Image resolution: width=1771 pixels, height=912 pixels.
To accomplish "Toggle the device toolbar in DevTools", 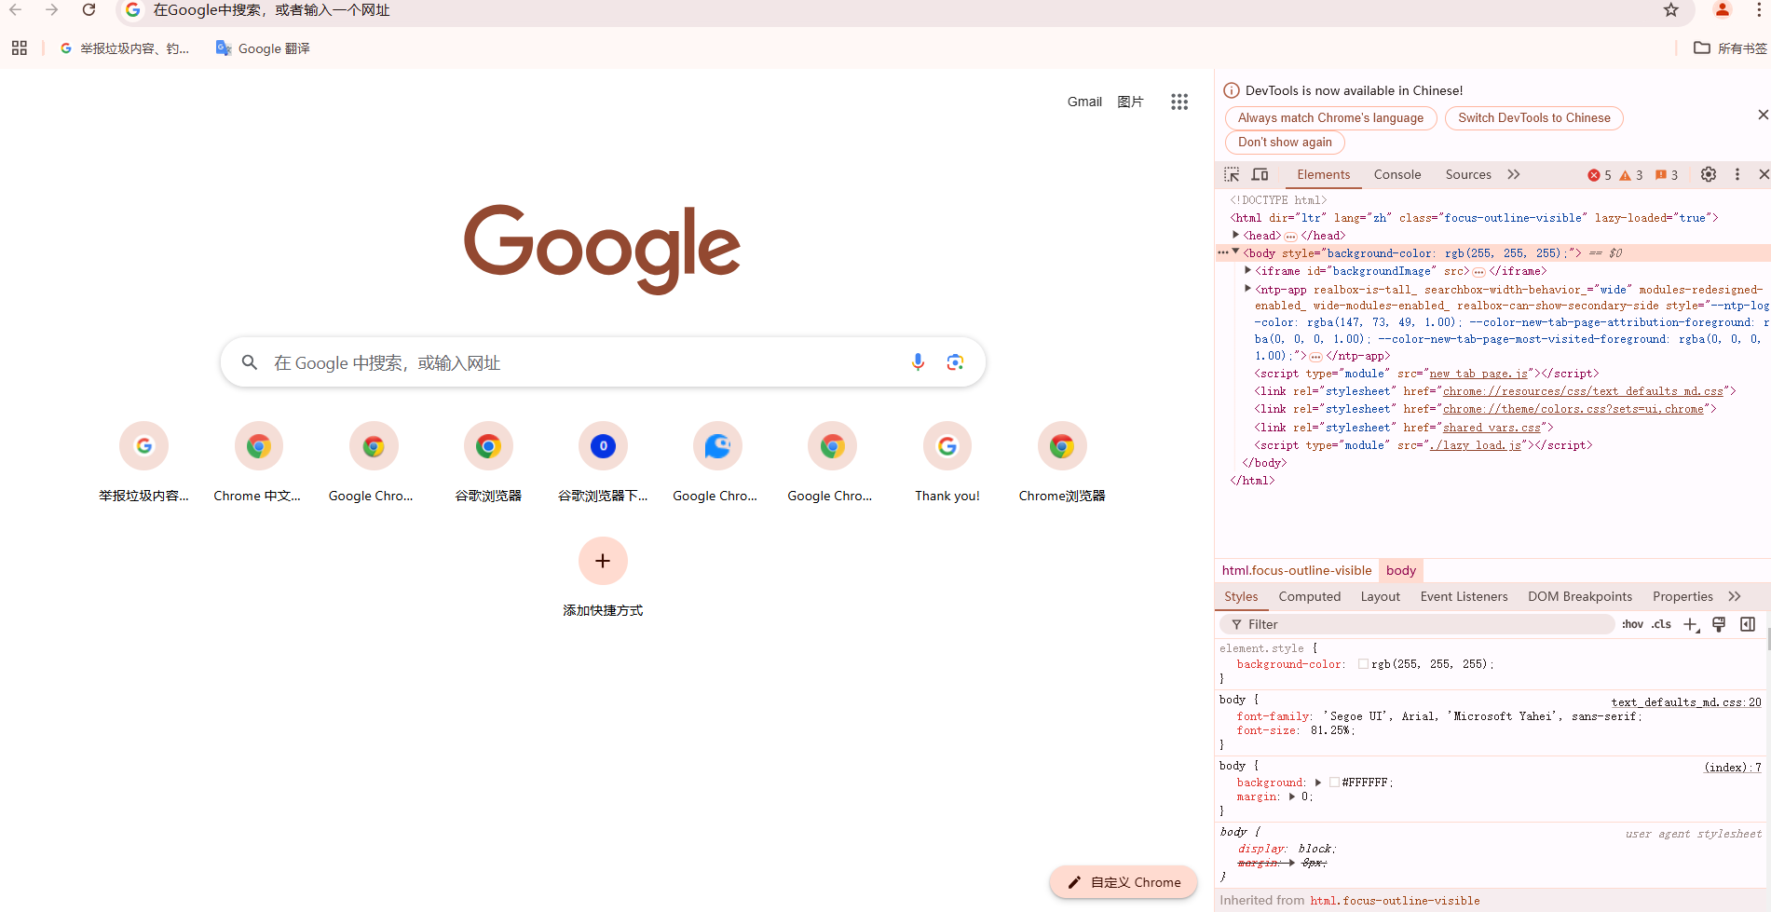I will pos(1260,175).
